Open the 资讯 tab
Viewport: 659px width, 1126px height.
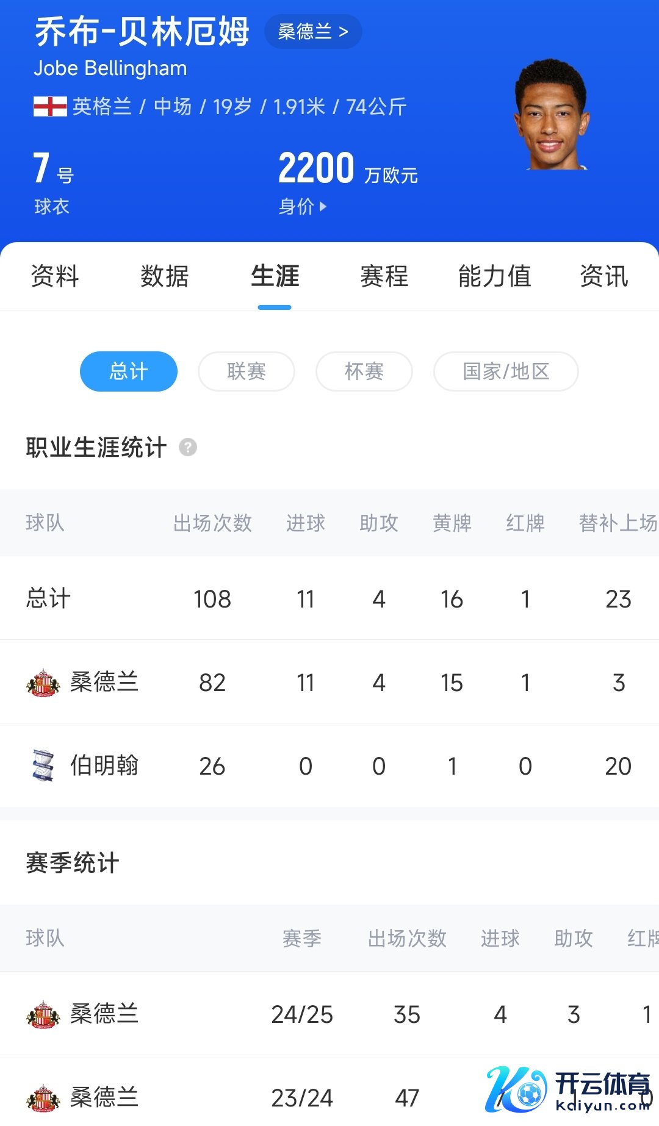point(604,276)
